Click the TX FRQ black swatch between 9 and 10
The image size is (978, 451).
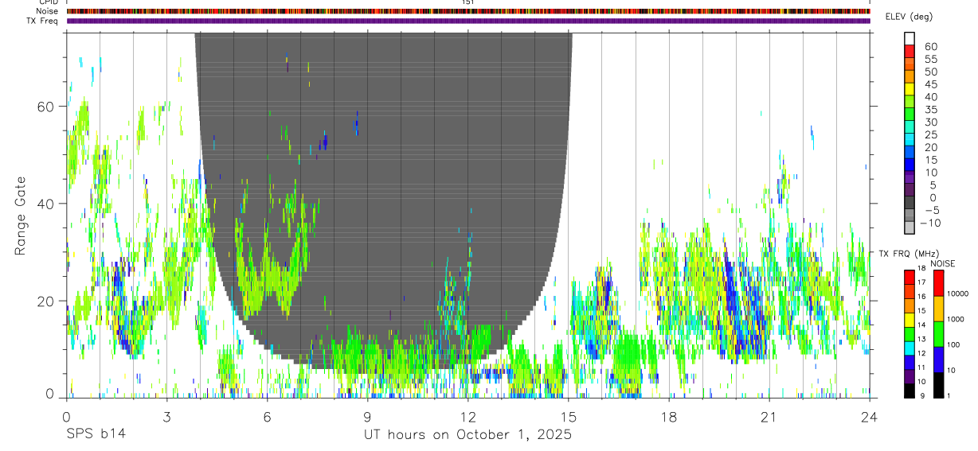click(x=910, y=391)
